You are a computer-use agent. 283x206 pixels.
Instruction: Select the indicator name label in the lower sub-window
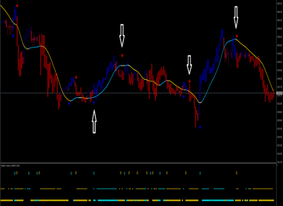click(x=10, y=165)
